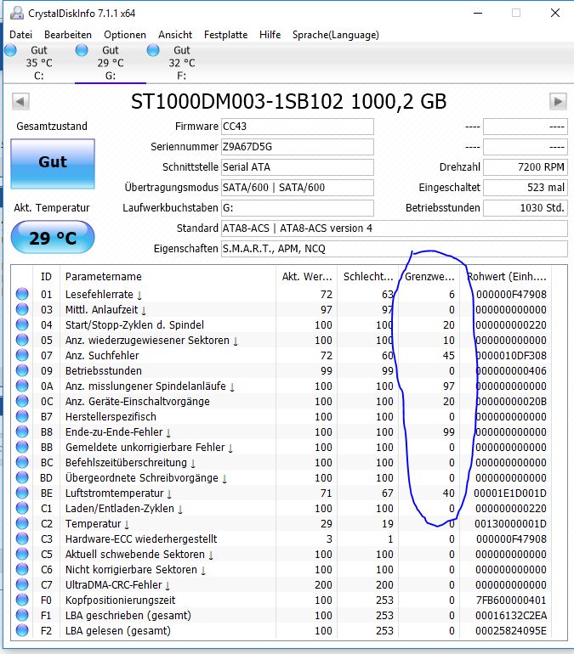This screenshot has width=574, height=654.
Task: Select the C: drive tab at 35 °C
Action: tap(39, 63)
